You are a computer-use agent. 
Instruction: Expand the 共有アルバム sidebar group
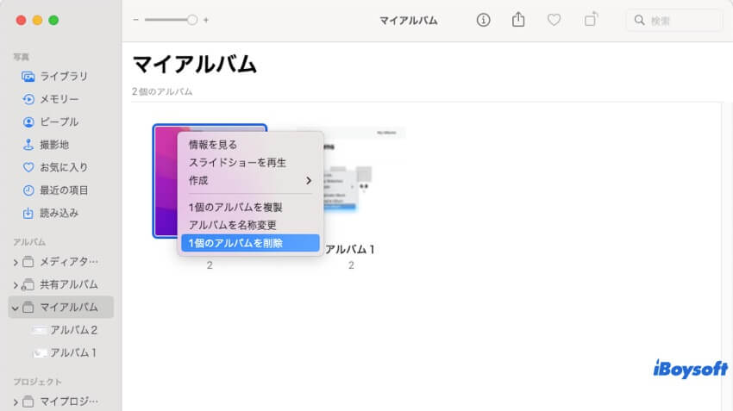(x=16, y=285)
